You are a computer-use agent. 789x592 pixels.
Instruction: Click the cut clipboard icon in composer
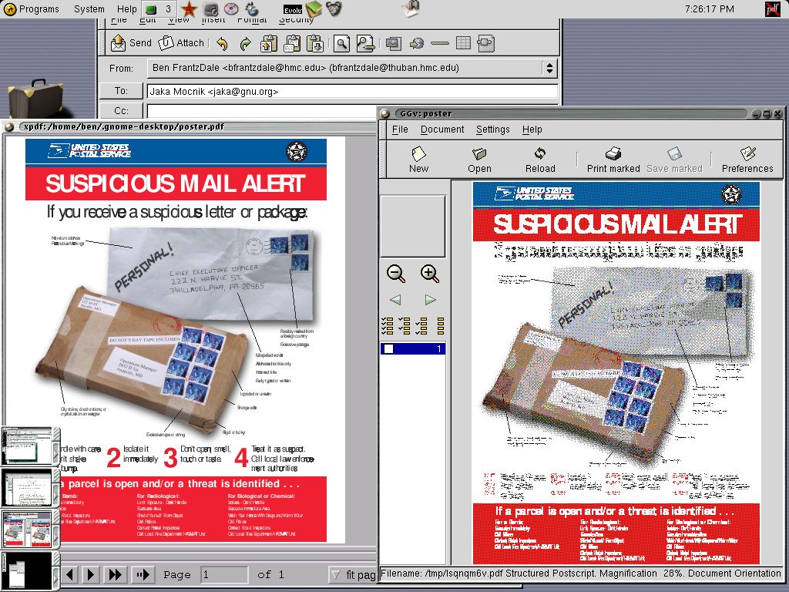[x=269, y=44]
